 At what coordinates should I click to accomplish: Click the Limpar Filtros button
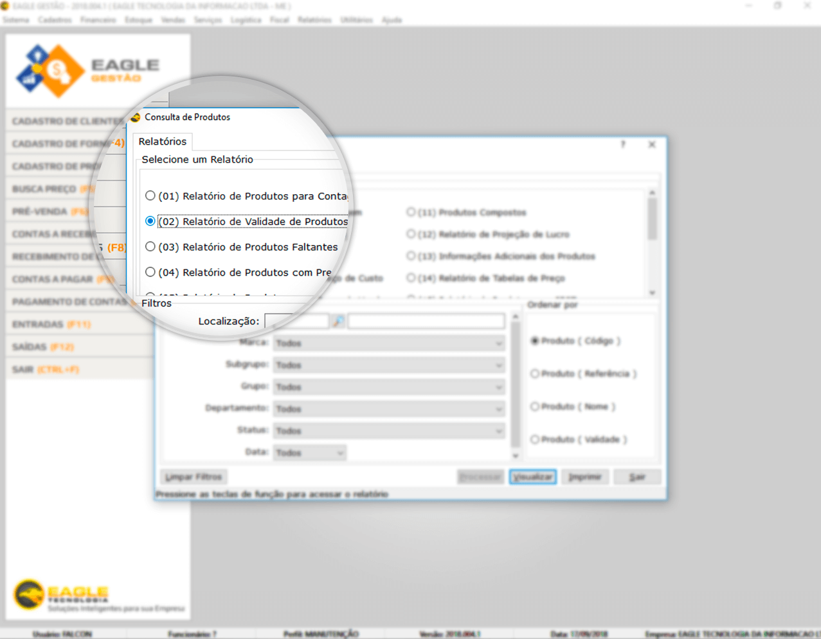tap(194, 477)
